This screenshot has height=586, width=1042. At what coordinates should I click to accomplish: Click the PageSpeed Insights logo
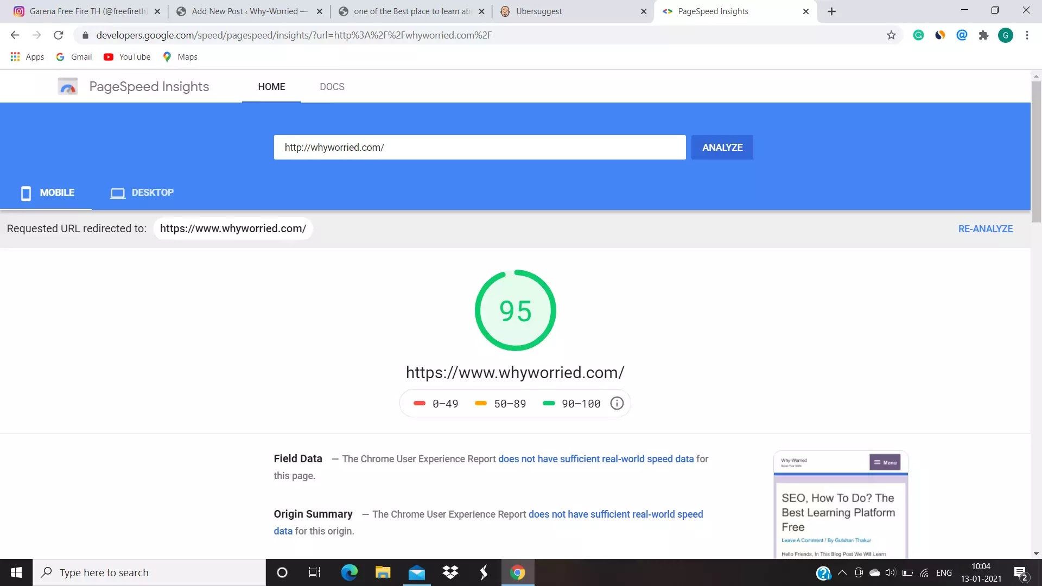click(x=68, y=87)
